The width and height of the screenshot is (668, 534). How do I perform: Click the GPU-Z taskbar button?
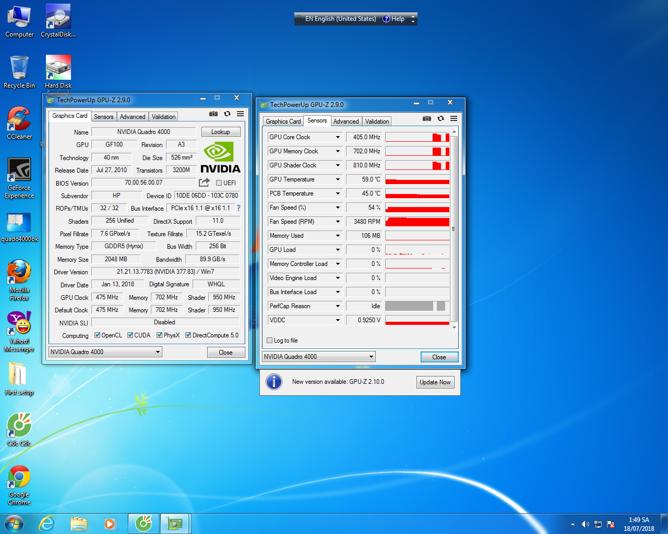pyautogui.click(x=175, y=523)
